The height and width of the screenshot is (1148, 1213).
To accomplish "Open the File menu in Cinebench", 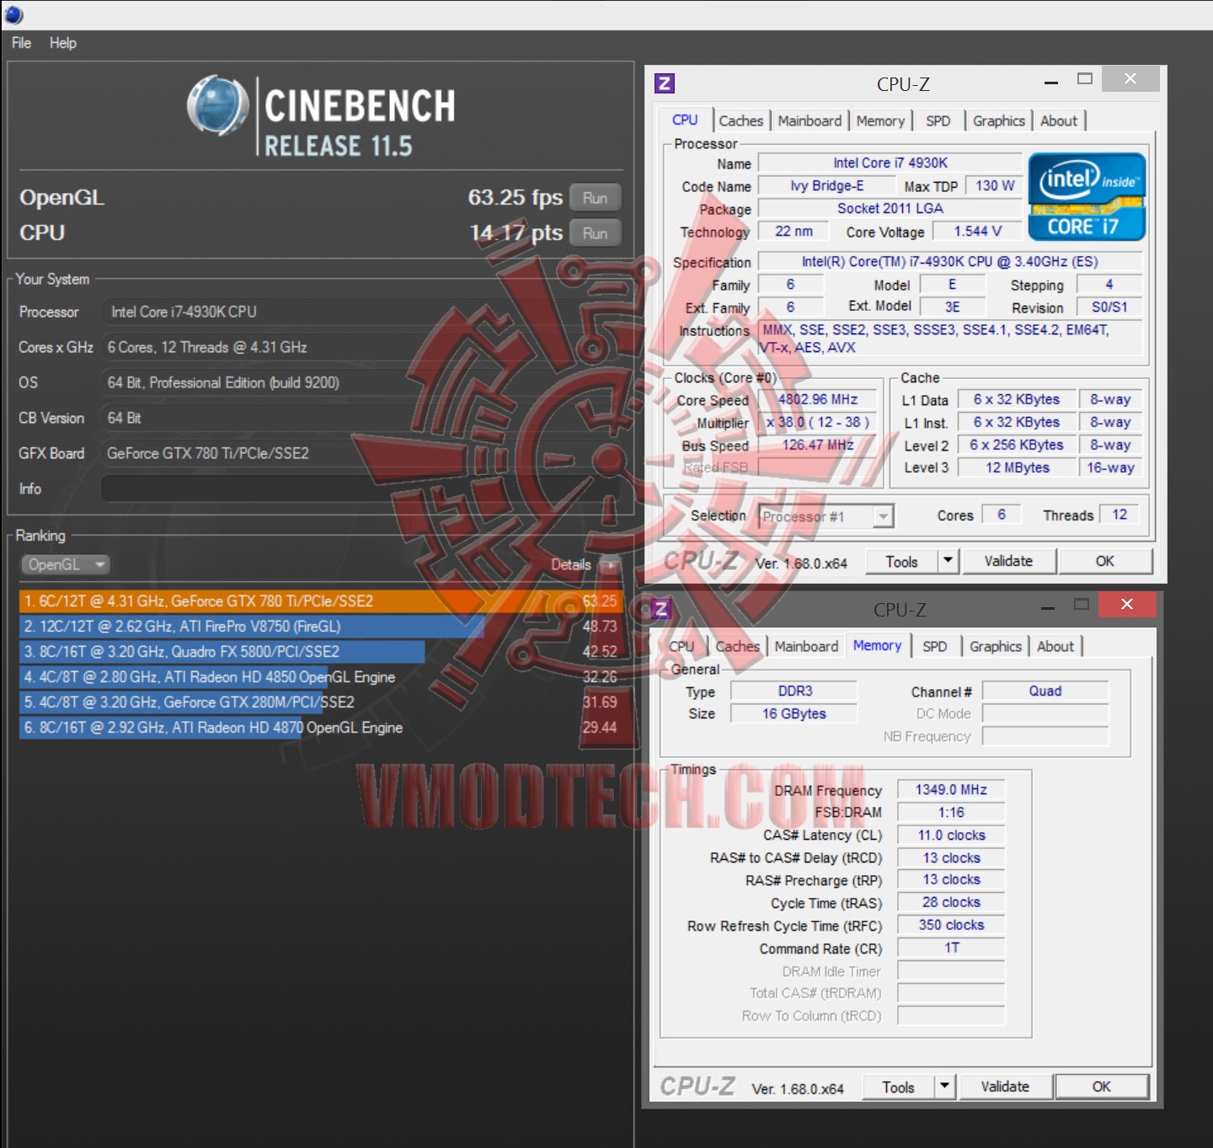I will tap(21, 43).
